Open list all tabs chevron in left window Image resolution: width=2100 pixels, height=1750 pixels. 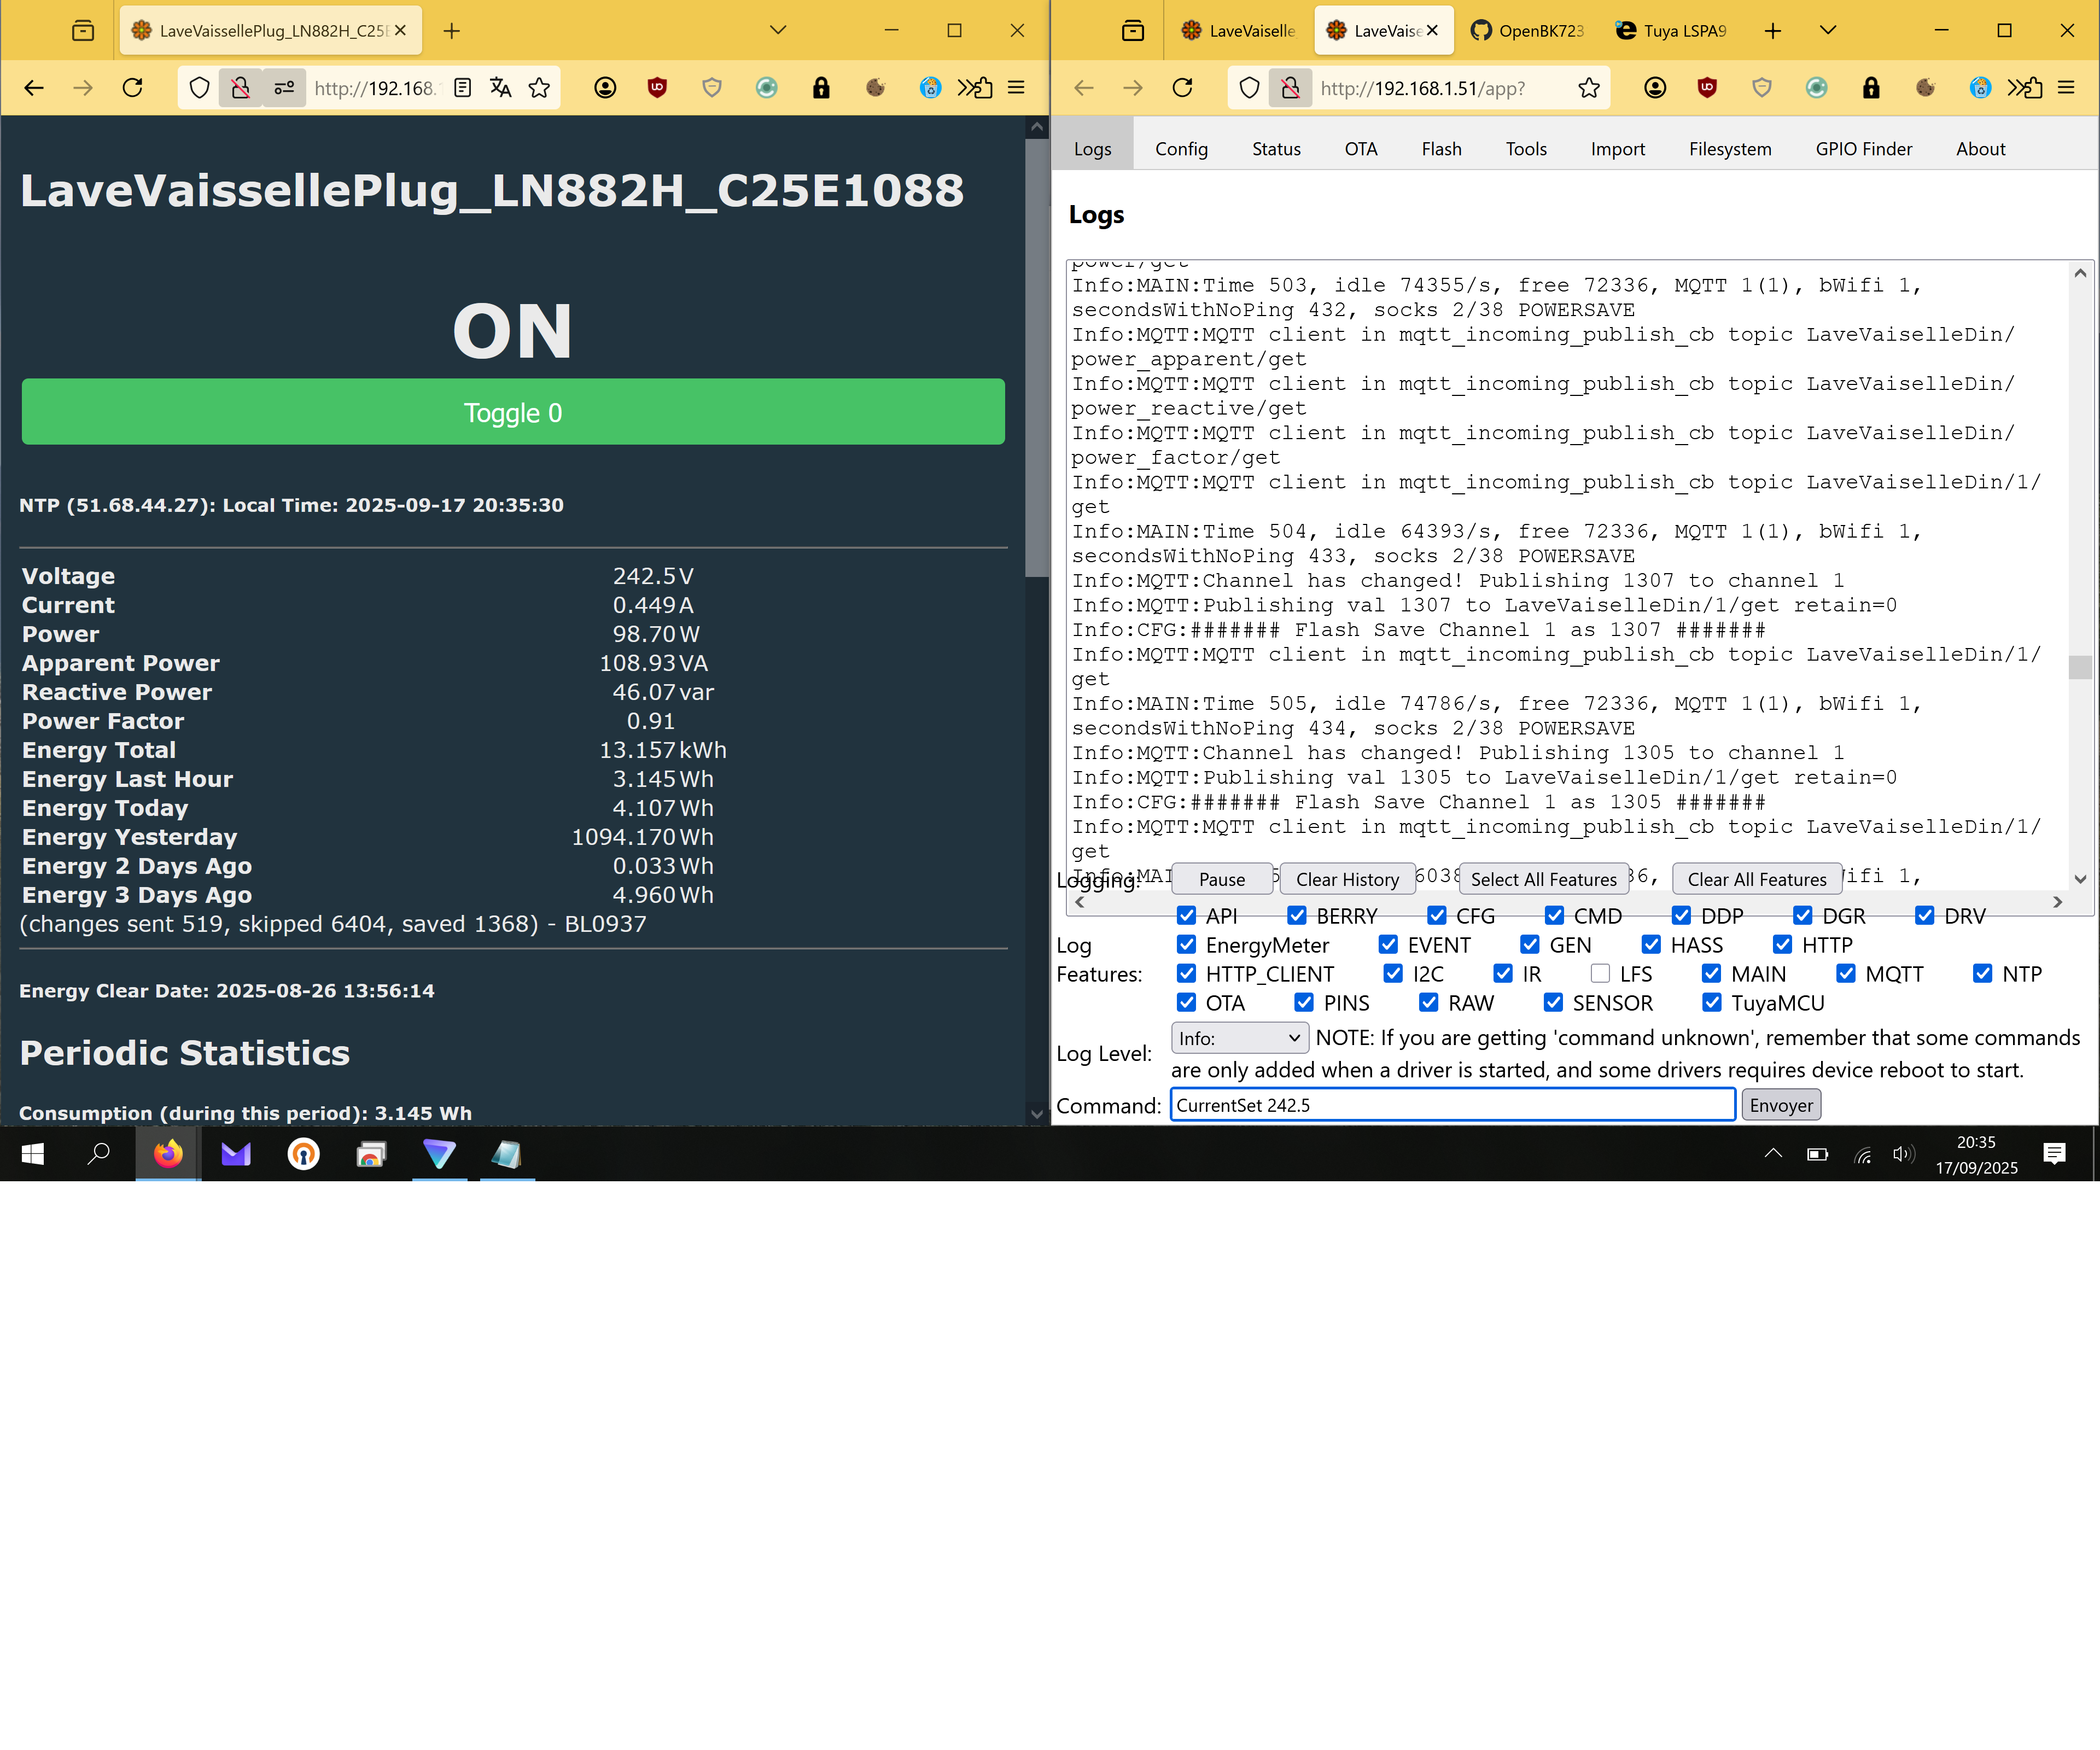[778, 31]
